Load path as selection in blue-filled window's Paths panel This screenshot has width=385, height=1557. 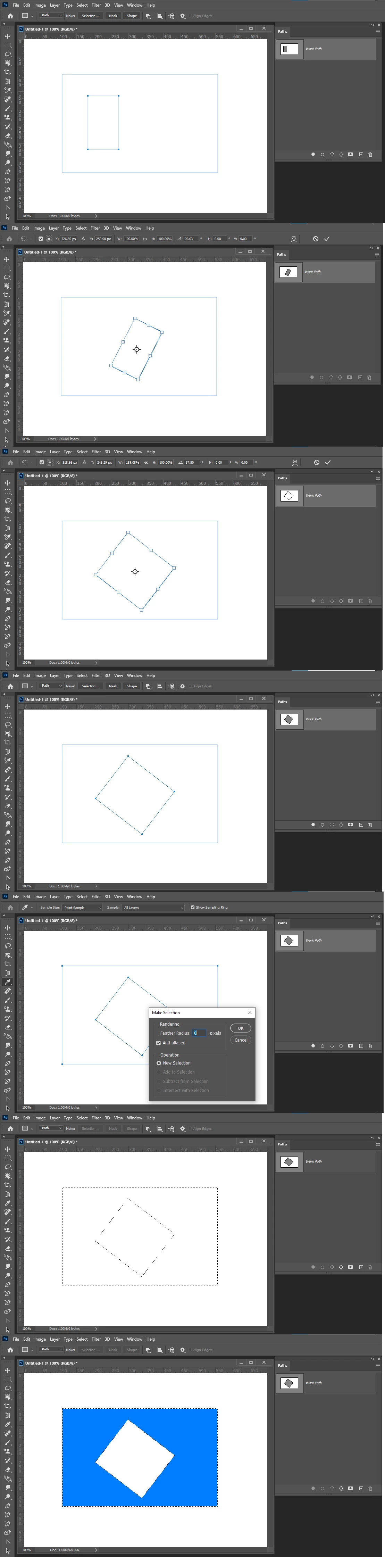332,1488
